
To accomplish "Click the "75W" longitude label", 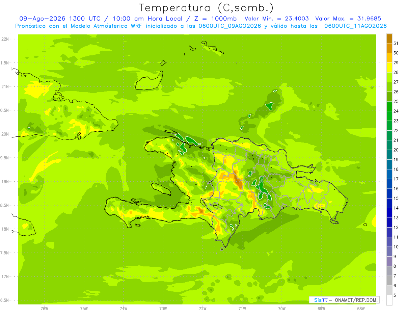I will tap(84, 308).
